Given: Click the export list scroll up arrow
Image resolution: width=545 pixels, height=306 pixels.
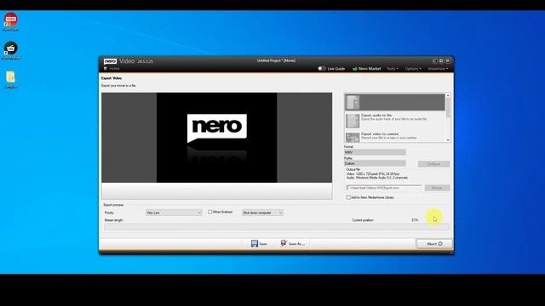Looking at the screenshot, I should [448, 95].
